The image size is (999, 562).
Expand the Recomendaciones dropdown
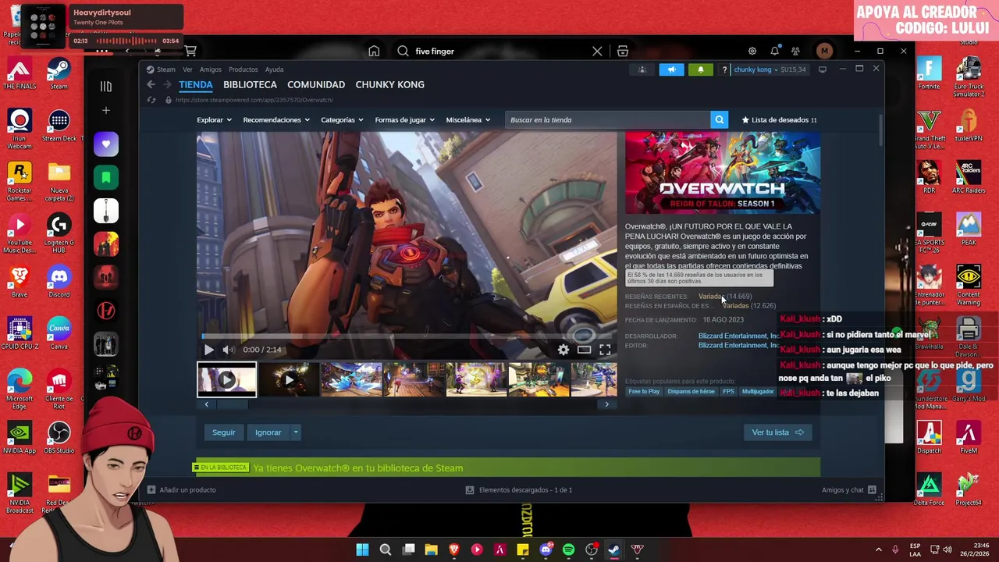pyautogui.click(x=276, y=119)
